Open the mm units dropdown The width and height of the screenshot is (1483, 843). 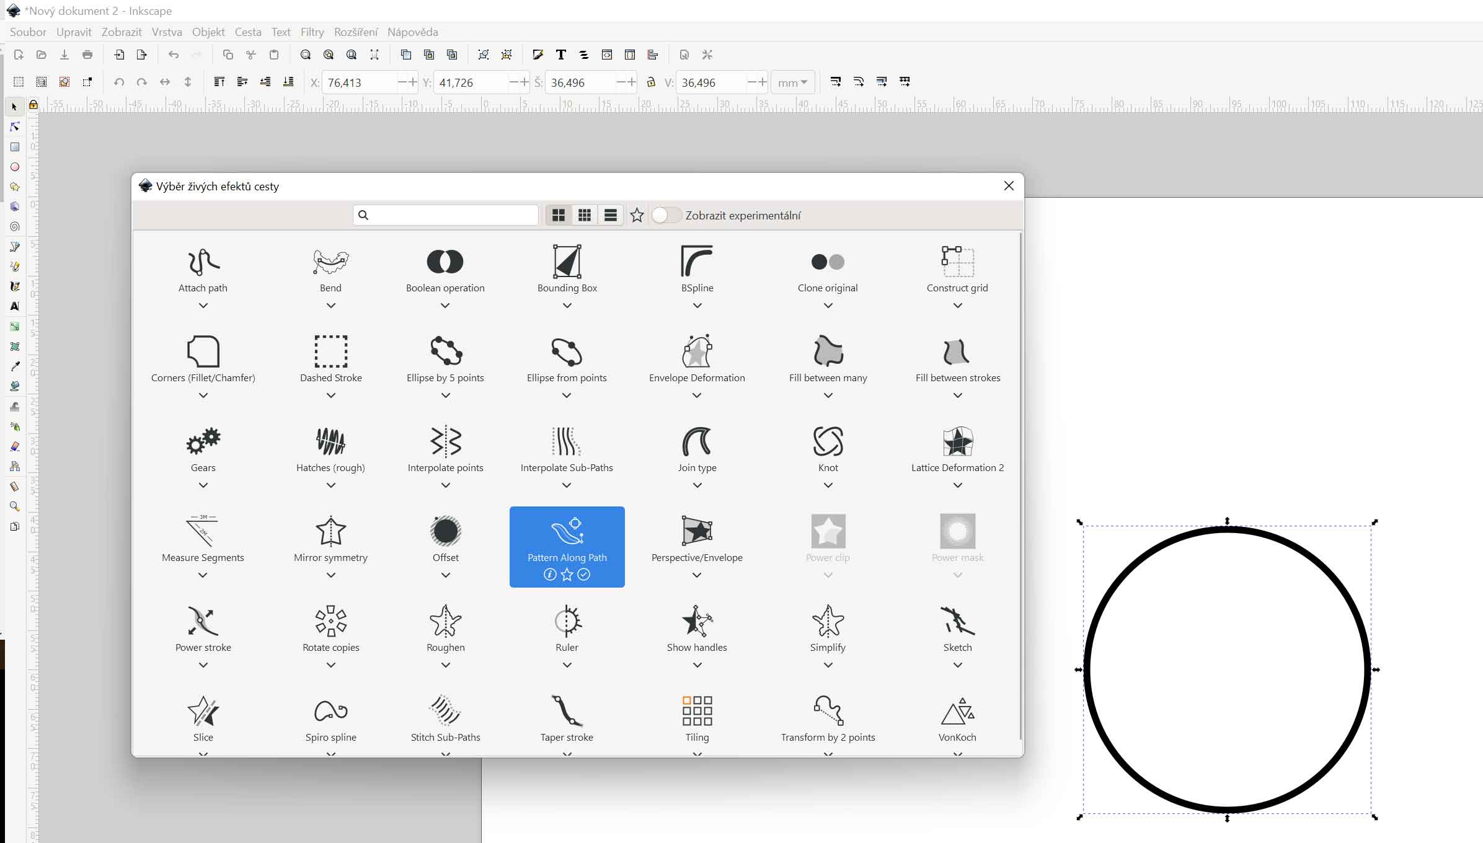(792, 82)
